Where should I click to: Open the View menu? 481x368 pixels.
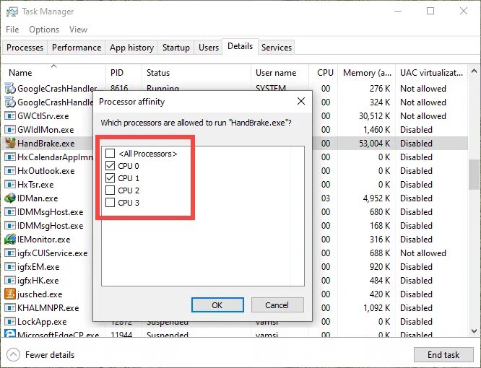click(x=78, y=30)
